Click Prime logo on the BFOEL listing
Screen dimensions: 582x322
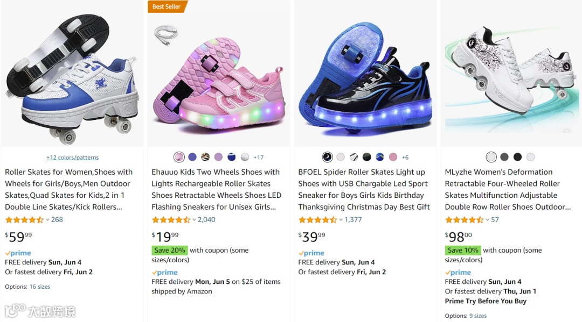[311, 253]
